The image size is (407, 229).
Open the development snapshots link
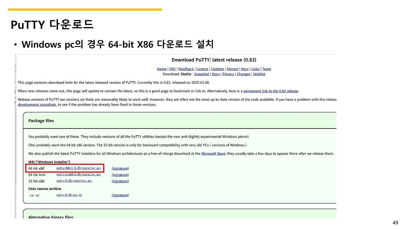(37, 105)
